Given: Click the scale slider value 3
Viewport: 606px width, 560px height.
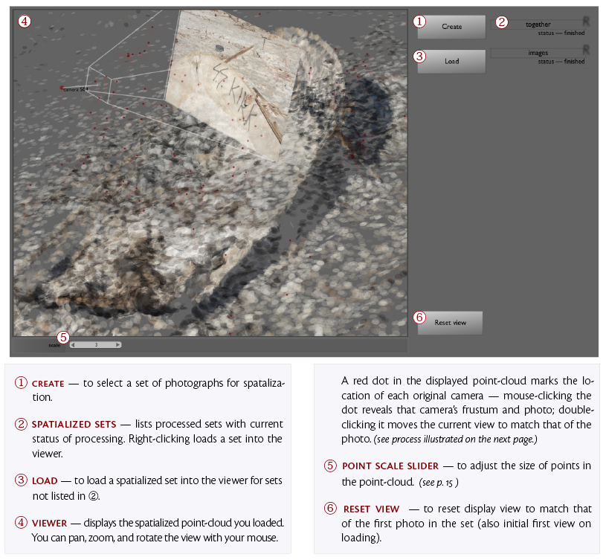Looking at the screenshot, I should point(96,345).
